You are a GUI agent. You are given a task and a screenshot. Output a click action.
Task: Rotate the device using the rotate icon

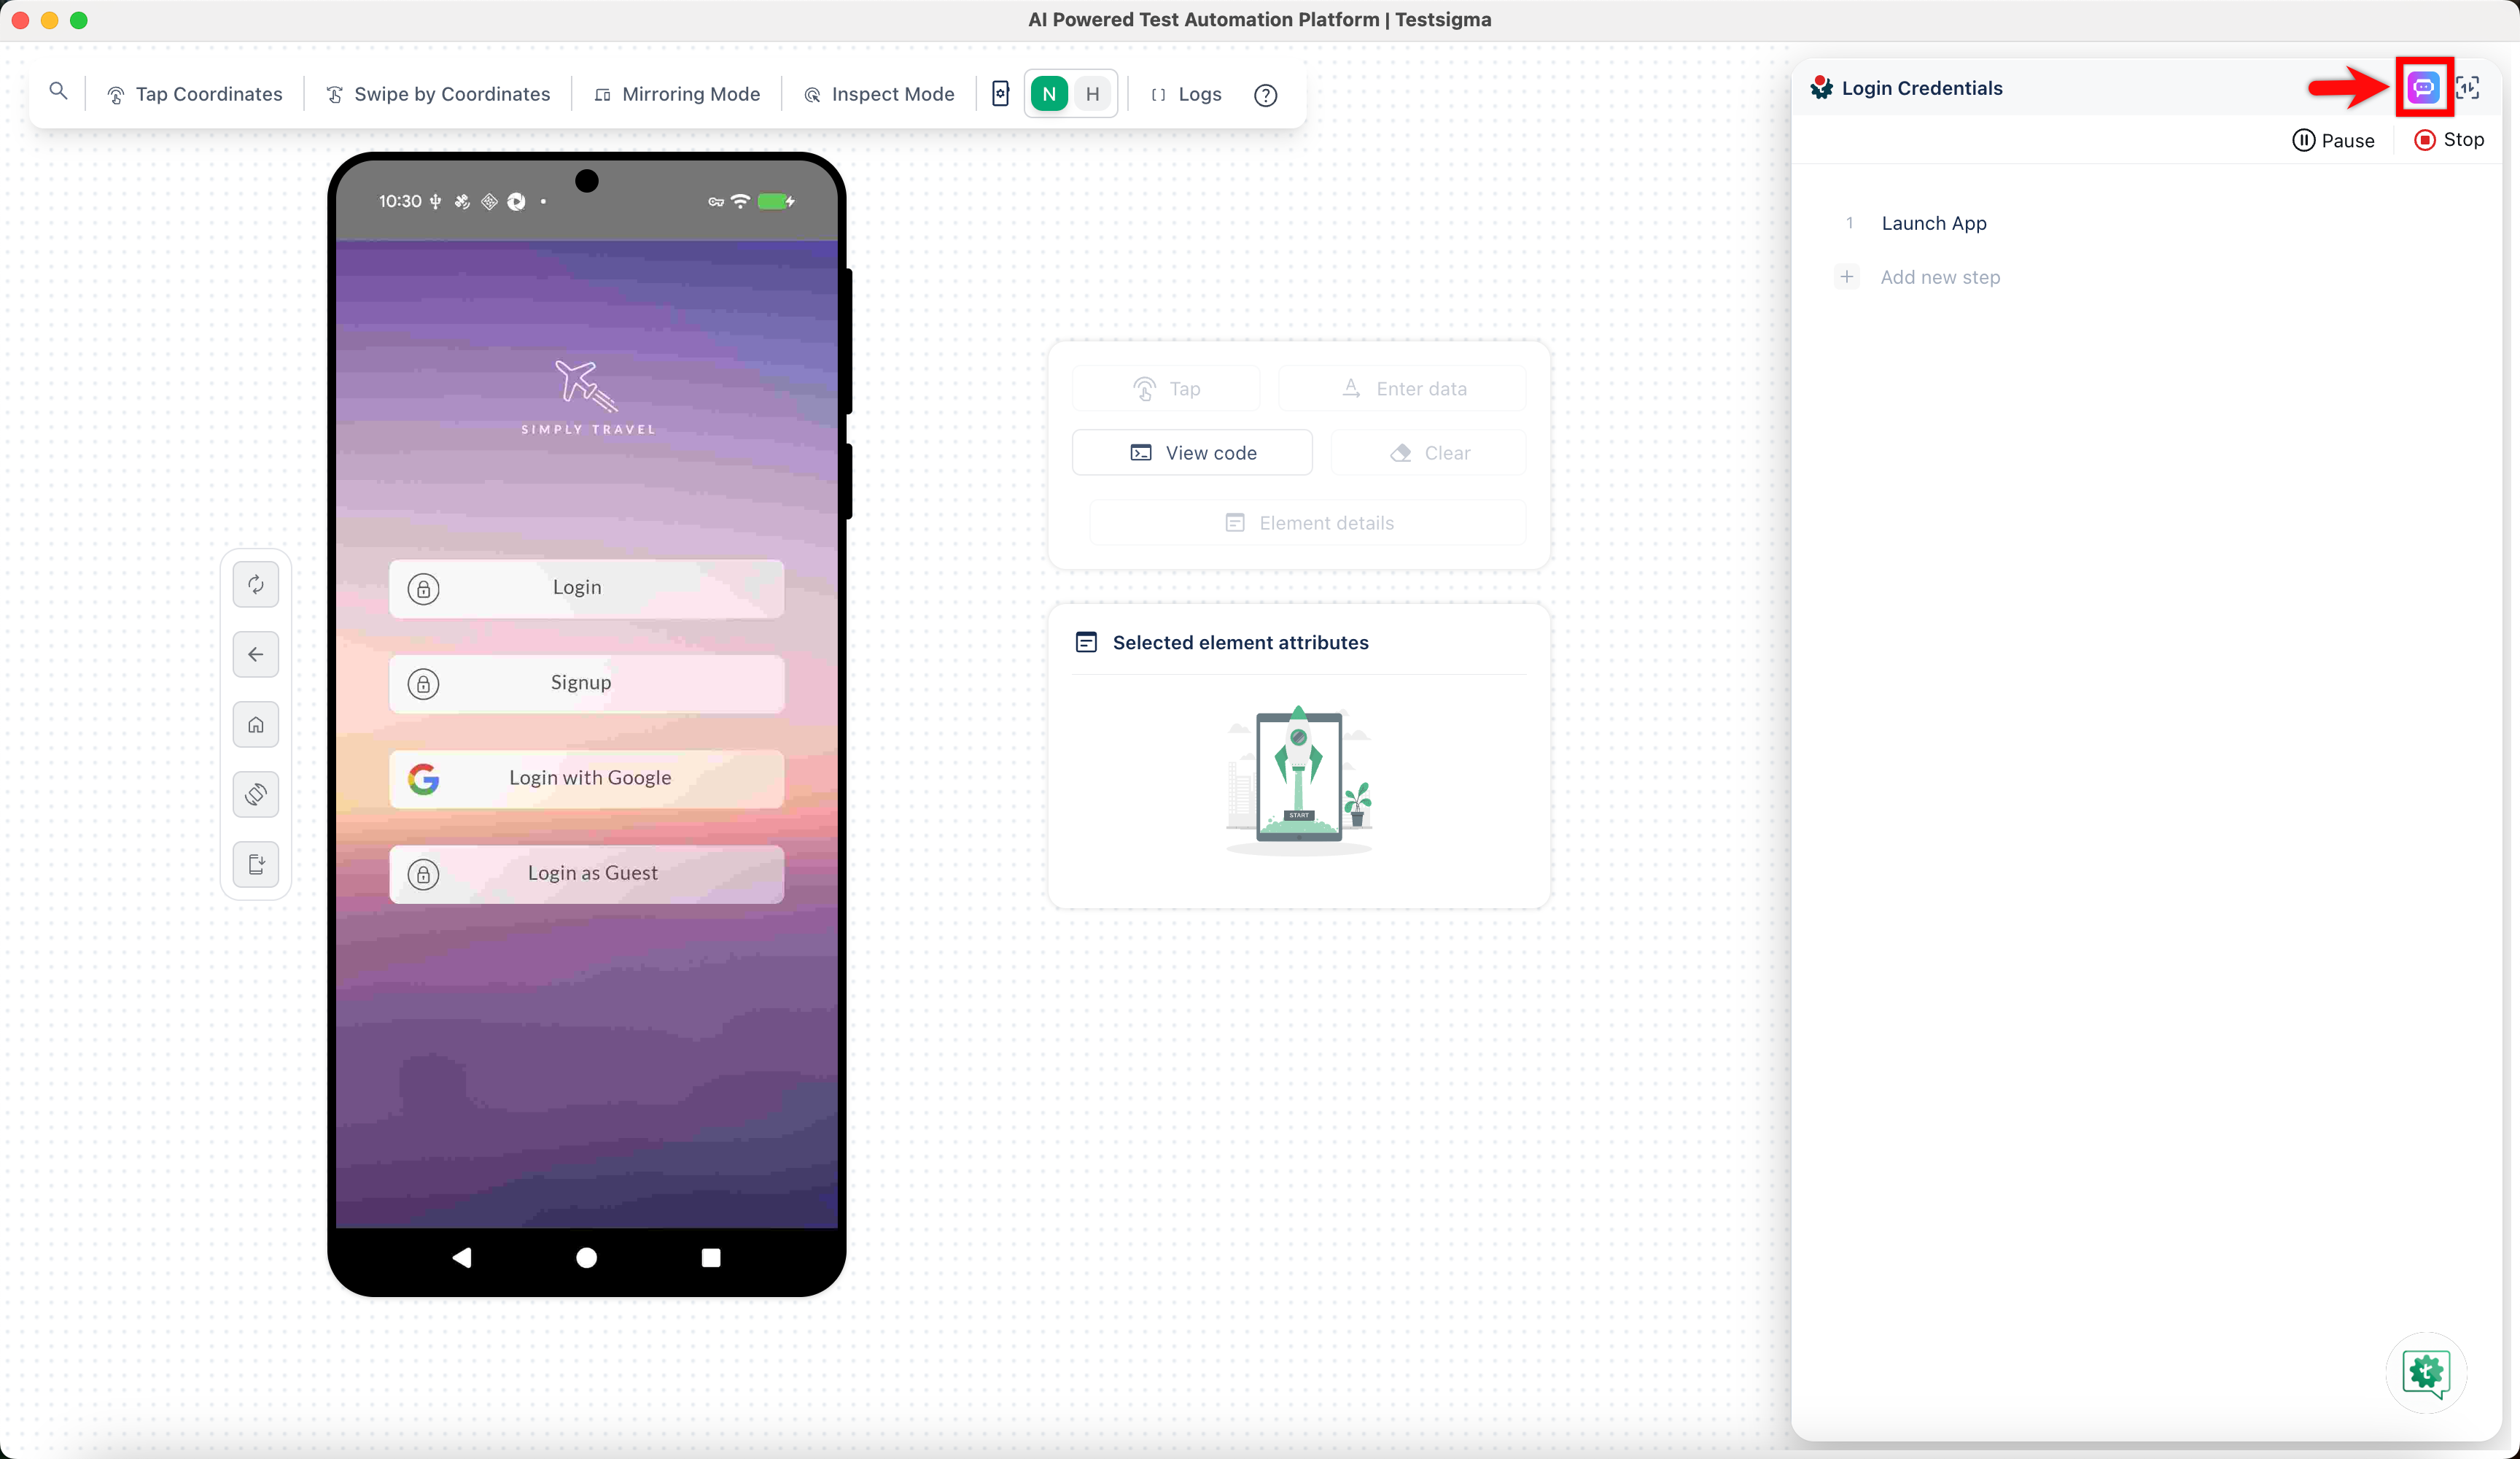point(256,794)
